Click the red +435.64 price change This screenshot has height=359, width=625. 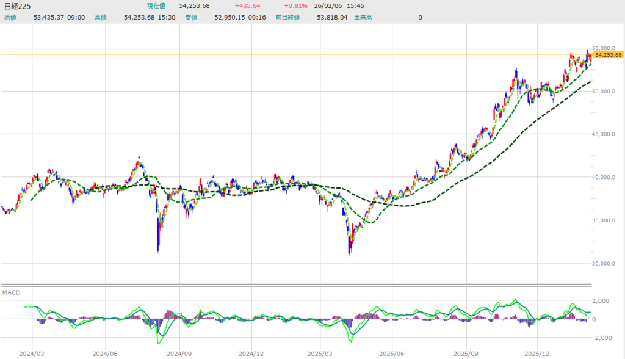(x=247, y=6)
